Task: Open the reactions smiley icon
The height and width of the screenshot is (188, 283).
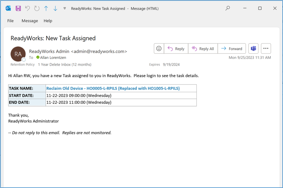Action: 159,48
